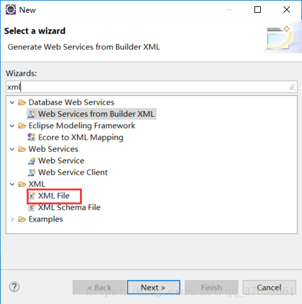Image resolution: width=302 pixels, height=304 pixels.
Task: Click the Cancel button
Action: (x=269, y=287)
